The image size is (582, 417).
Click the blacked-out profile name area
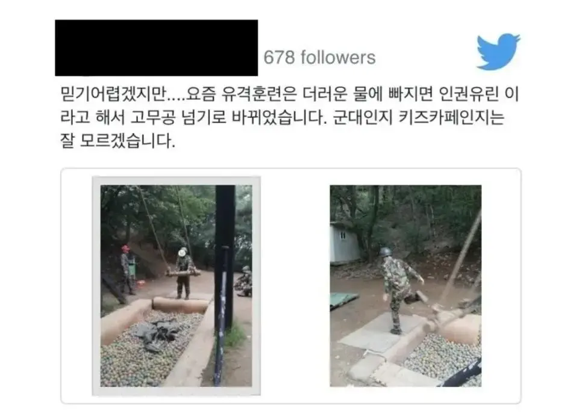click(156, 48)
